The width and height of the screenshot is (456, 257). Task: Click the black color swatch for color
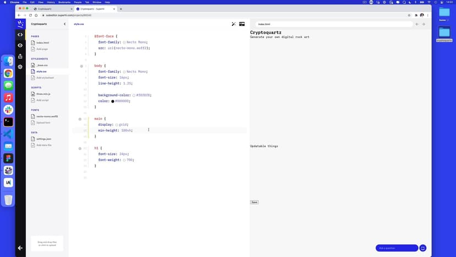tap(112, 101)
